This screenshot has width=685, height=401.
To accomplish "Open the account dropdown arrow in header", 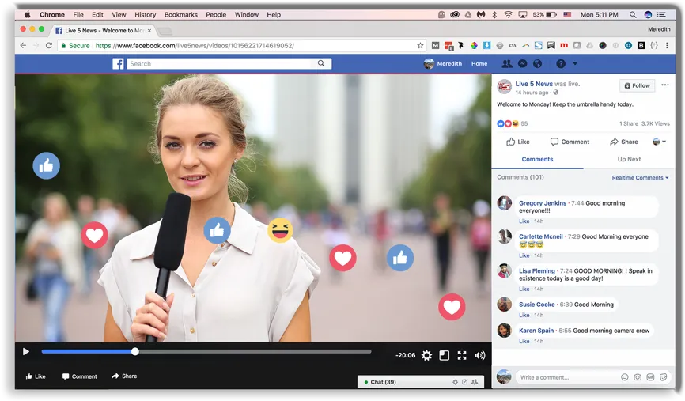I will (x=575, y=64).
